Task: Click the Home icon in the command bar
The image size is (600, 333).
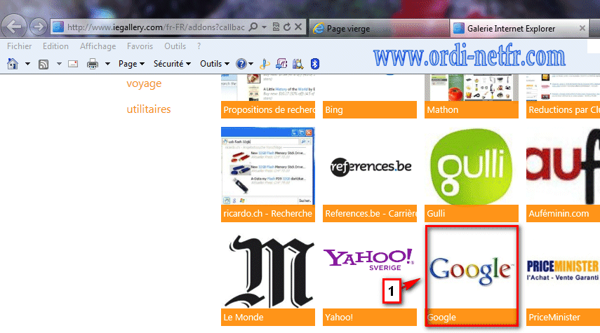Action: click(x=13, y=64)
